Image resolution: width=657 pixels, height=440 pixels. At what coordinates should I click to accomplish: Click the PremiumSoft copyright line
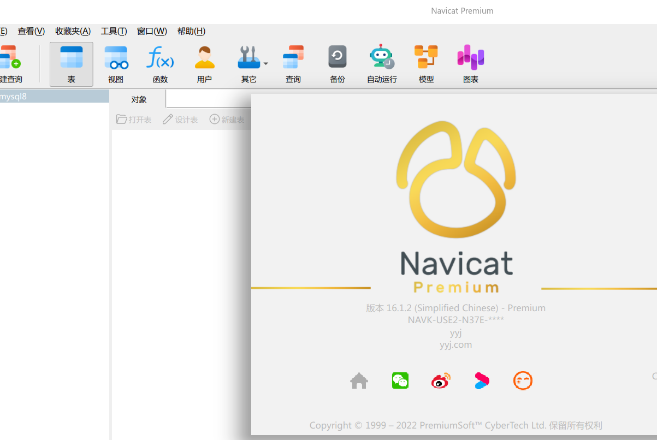point(455,425)
